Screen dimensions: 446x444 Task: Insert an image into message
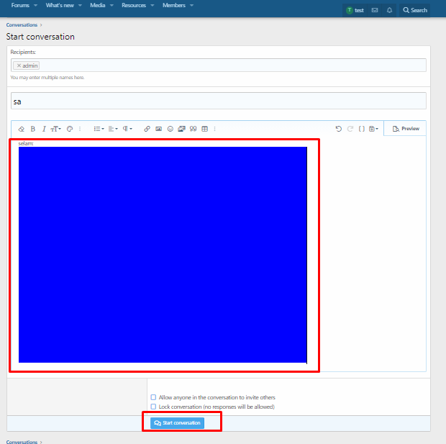coord(159,129)
